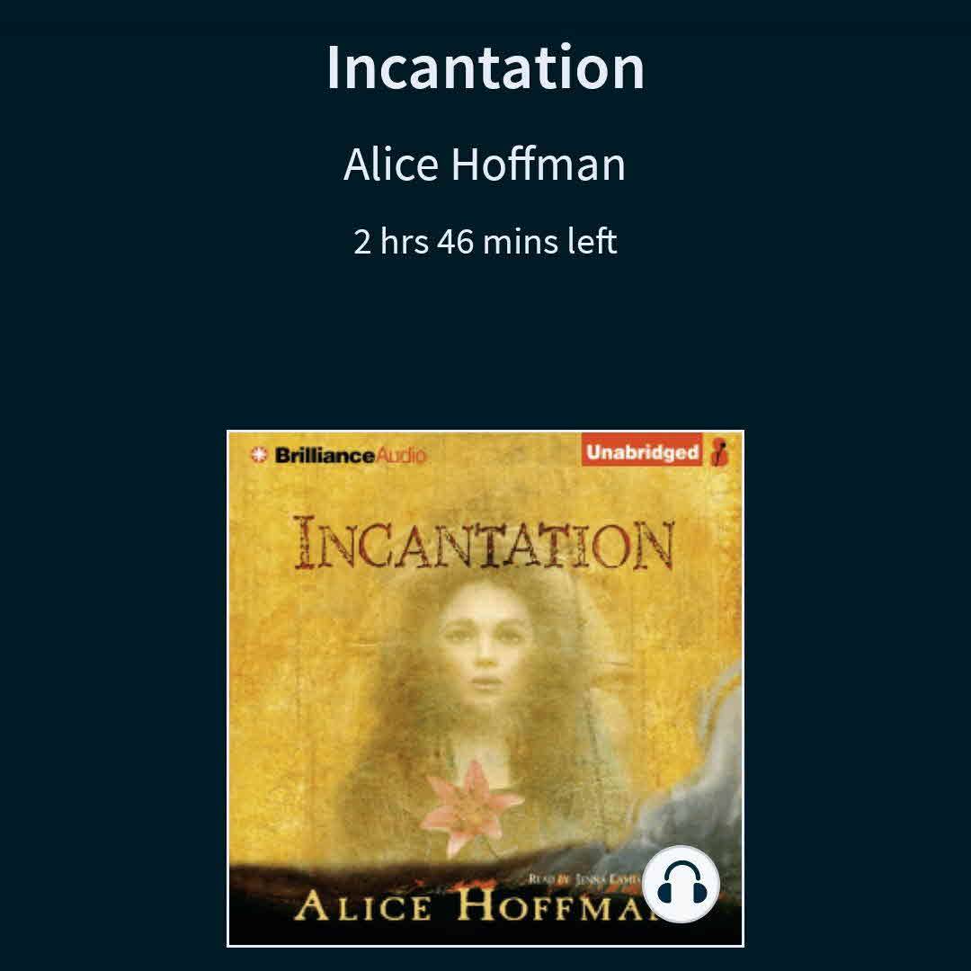Open the Incantation title heading
Screen dimensions: 971x971
485,67
